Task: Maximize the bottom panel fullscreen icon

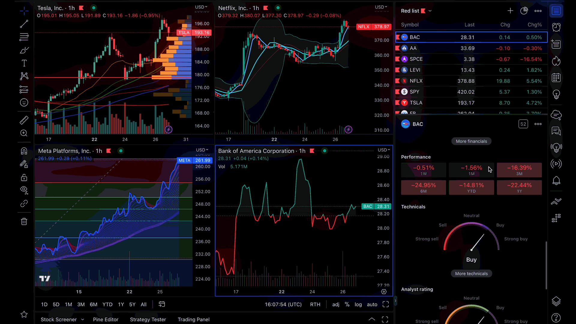Action: pos(385,319)
